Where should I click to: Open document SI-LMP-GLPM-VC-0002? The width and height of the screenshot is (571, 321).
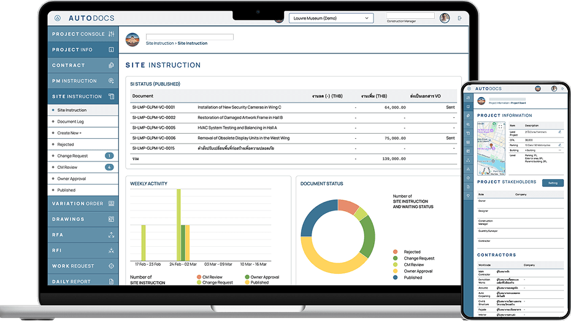click(x=154, y=117)
